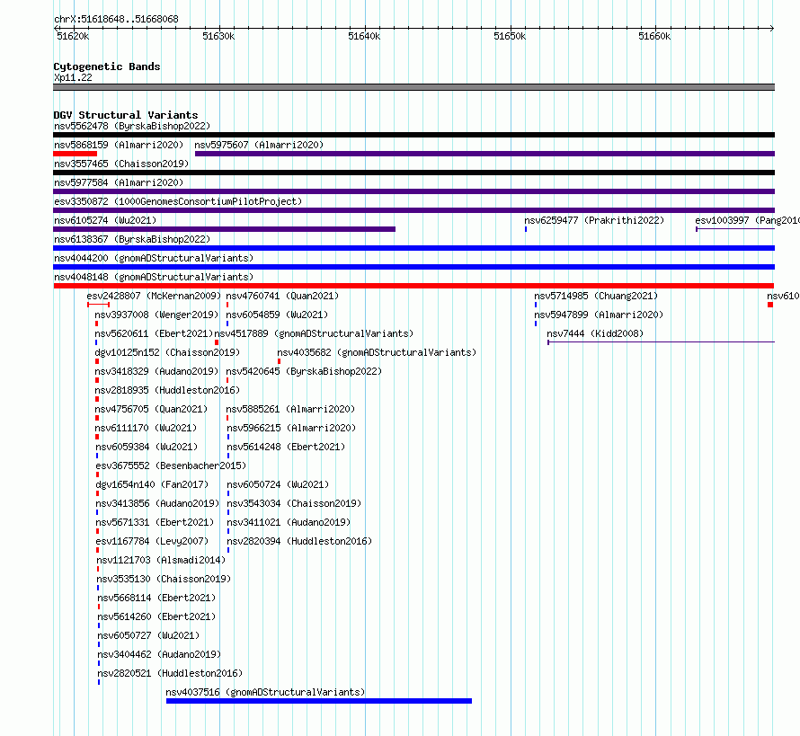The width and height of the screenshot is (800, 736).
Task: Click nsv5420645 (ByrskaBishop2022) label
Action: (304, 371)
